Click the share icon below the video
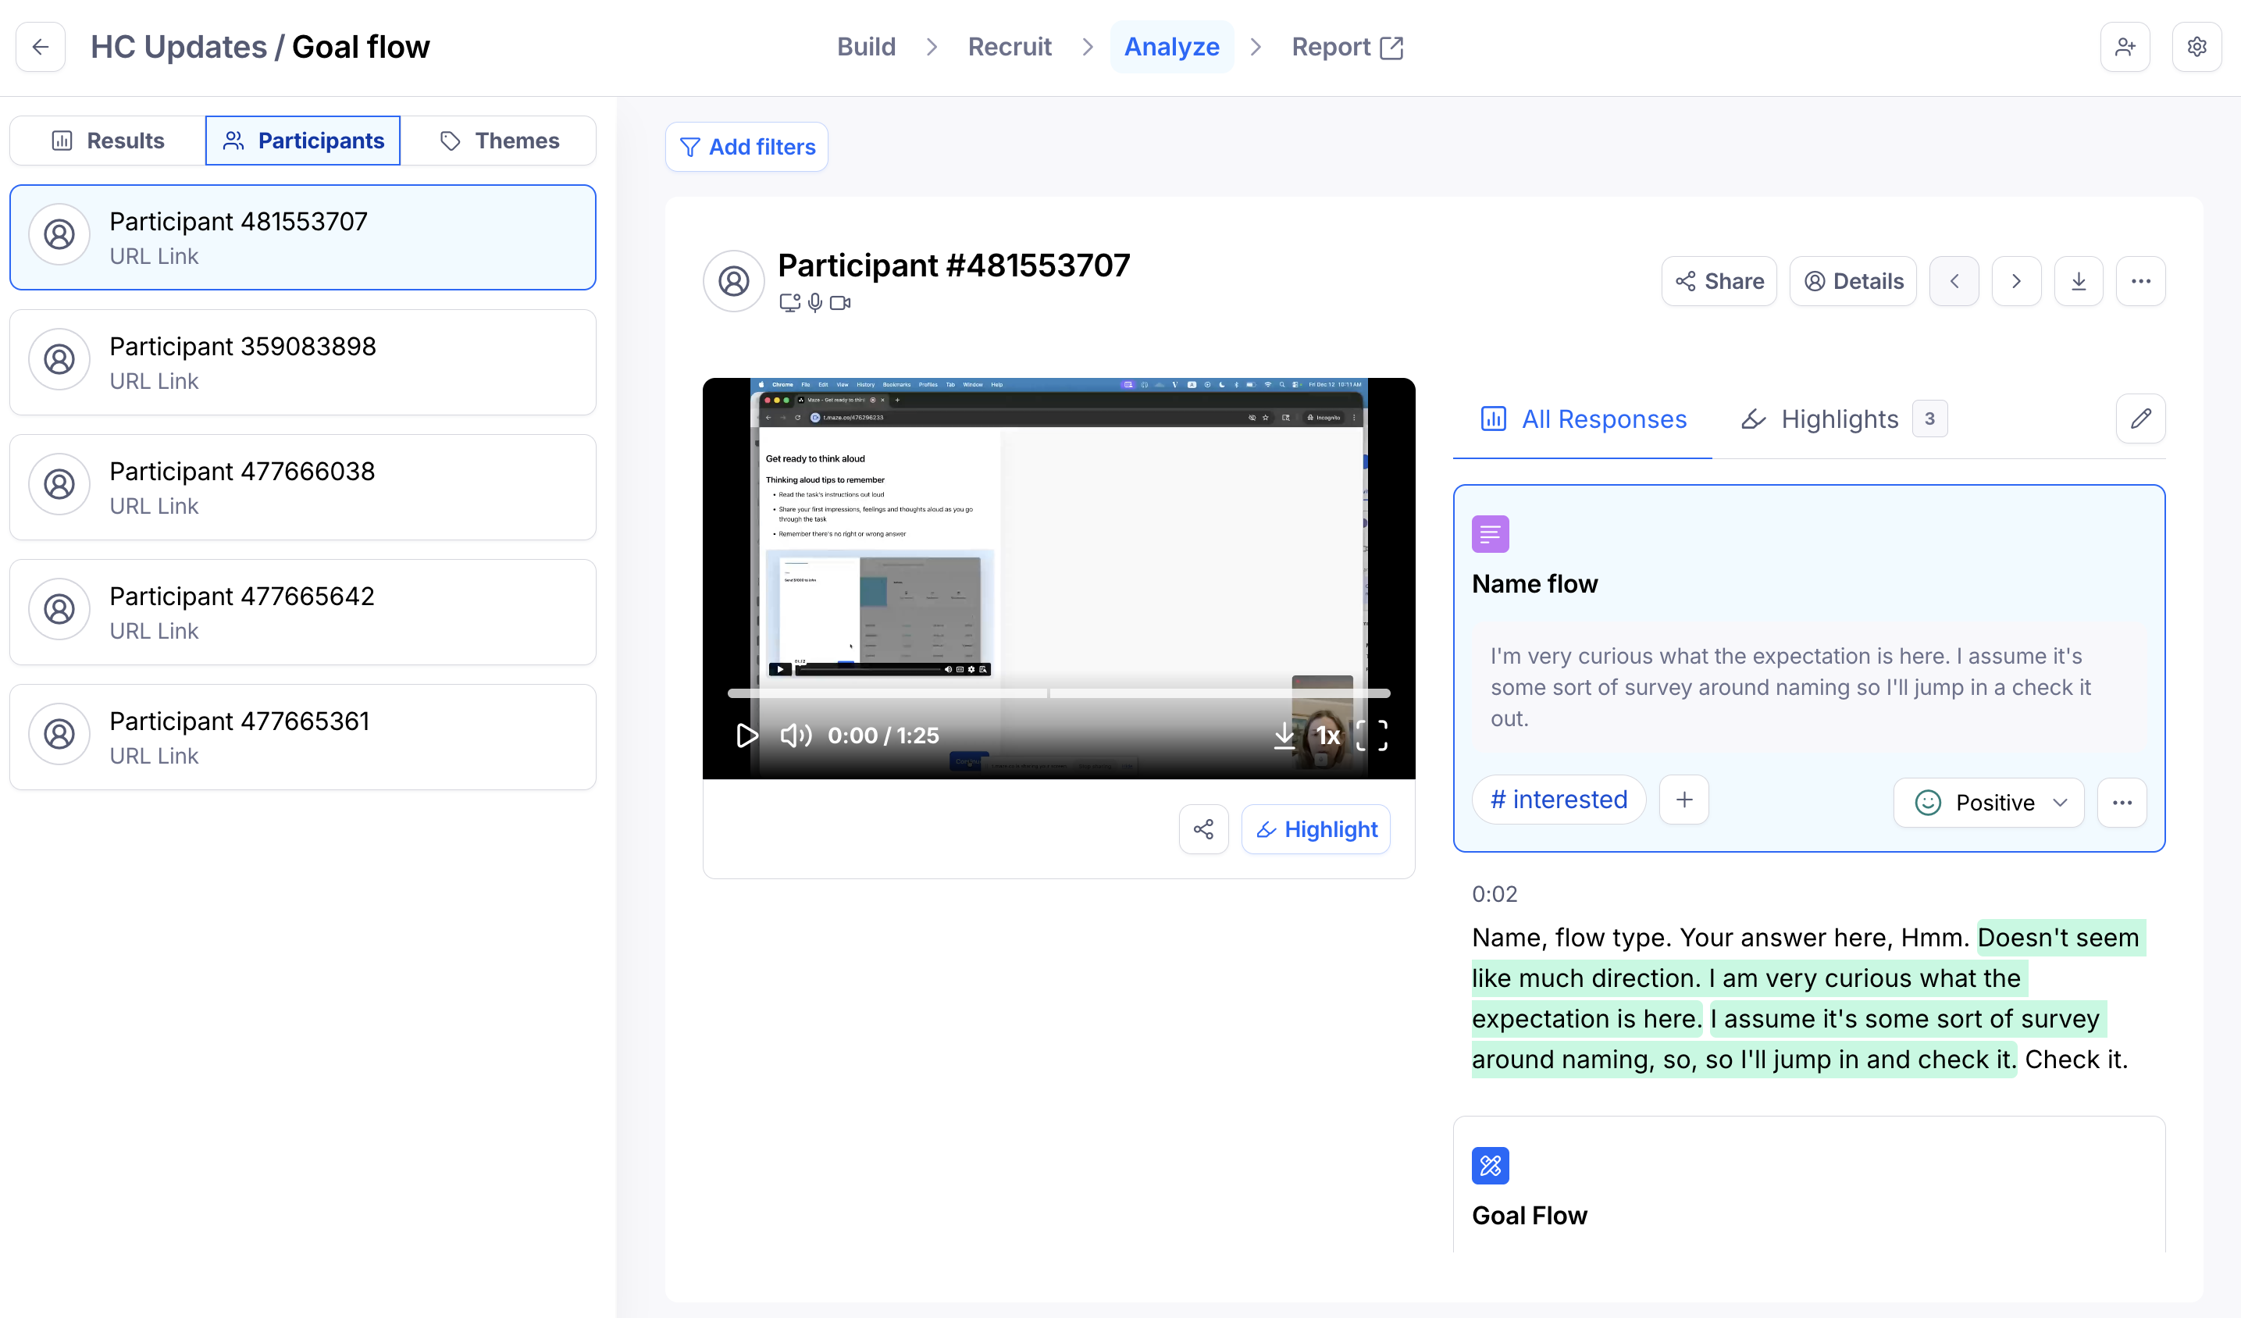The height and width of the screenshot is (1318, 2241). pos(1203,829)
